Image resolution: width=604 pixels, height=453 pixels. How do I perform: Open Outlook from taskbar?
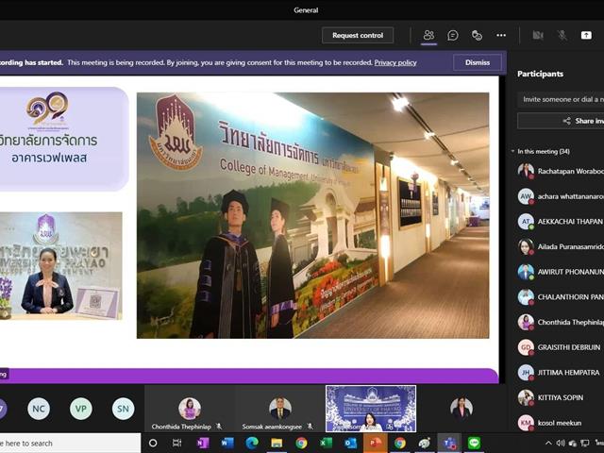[x=350, y=444]
